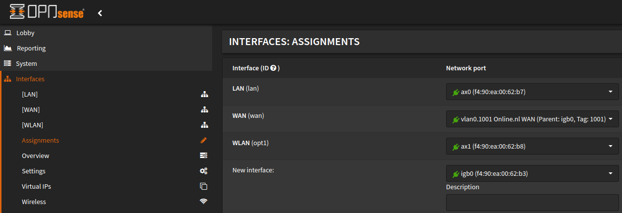This screenshot has height=213, width=622.
Task: Open the WAN vlan0.1001 port dropdown
Action: pyautogui.click(x=533, y=119)
